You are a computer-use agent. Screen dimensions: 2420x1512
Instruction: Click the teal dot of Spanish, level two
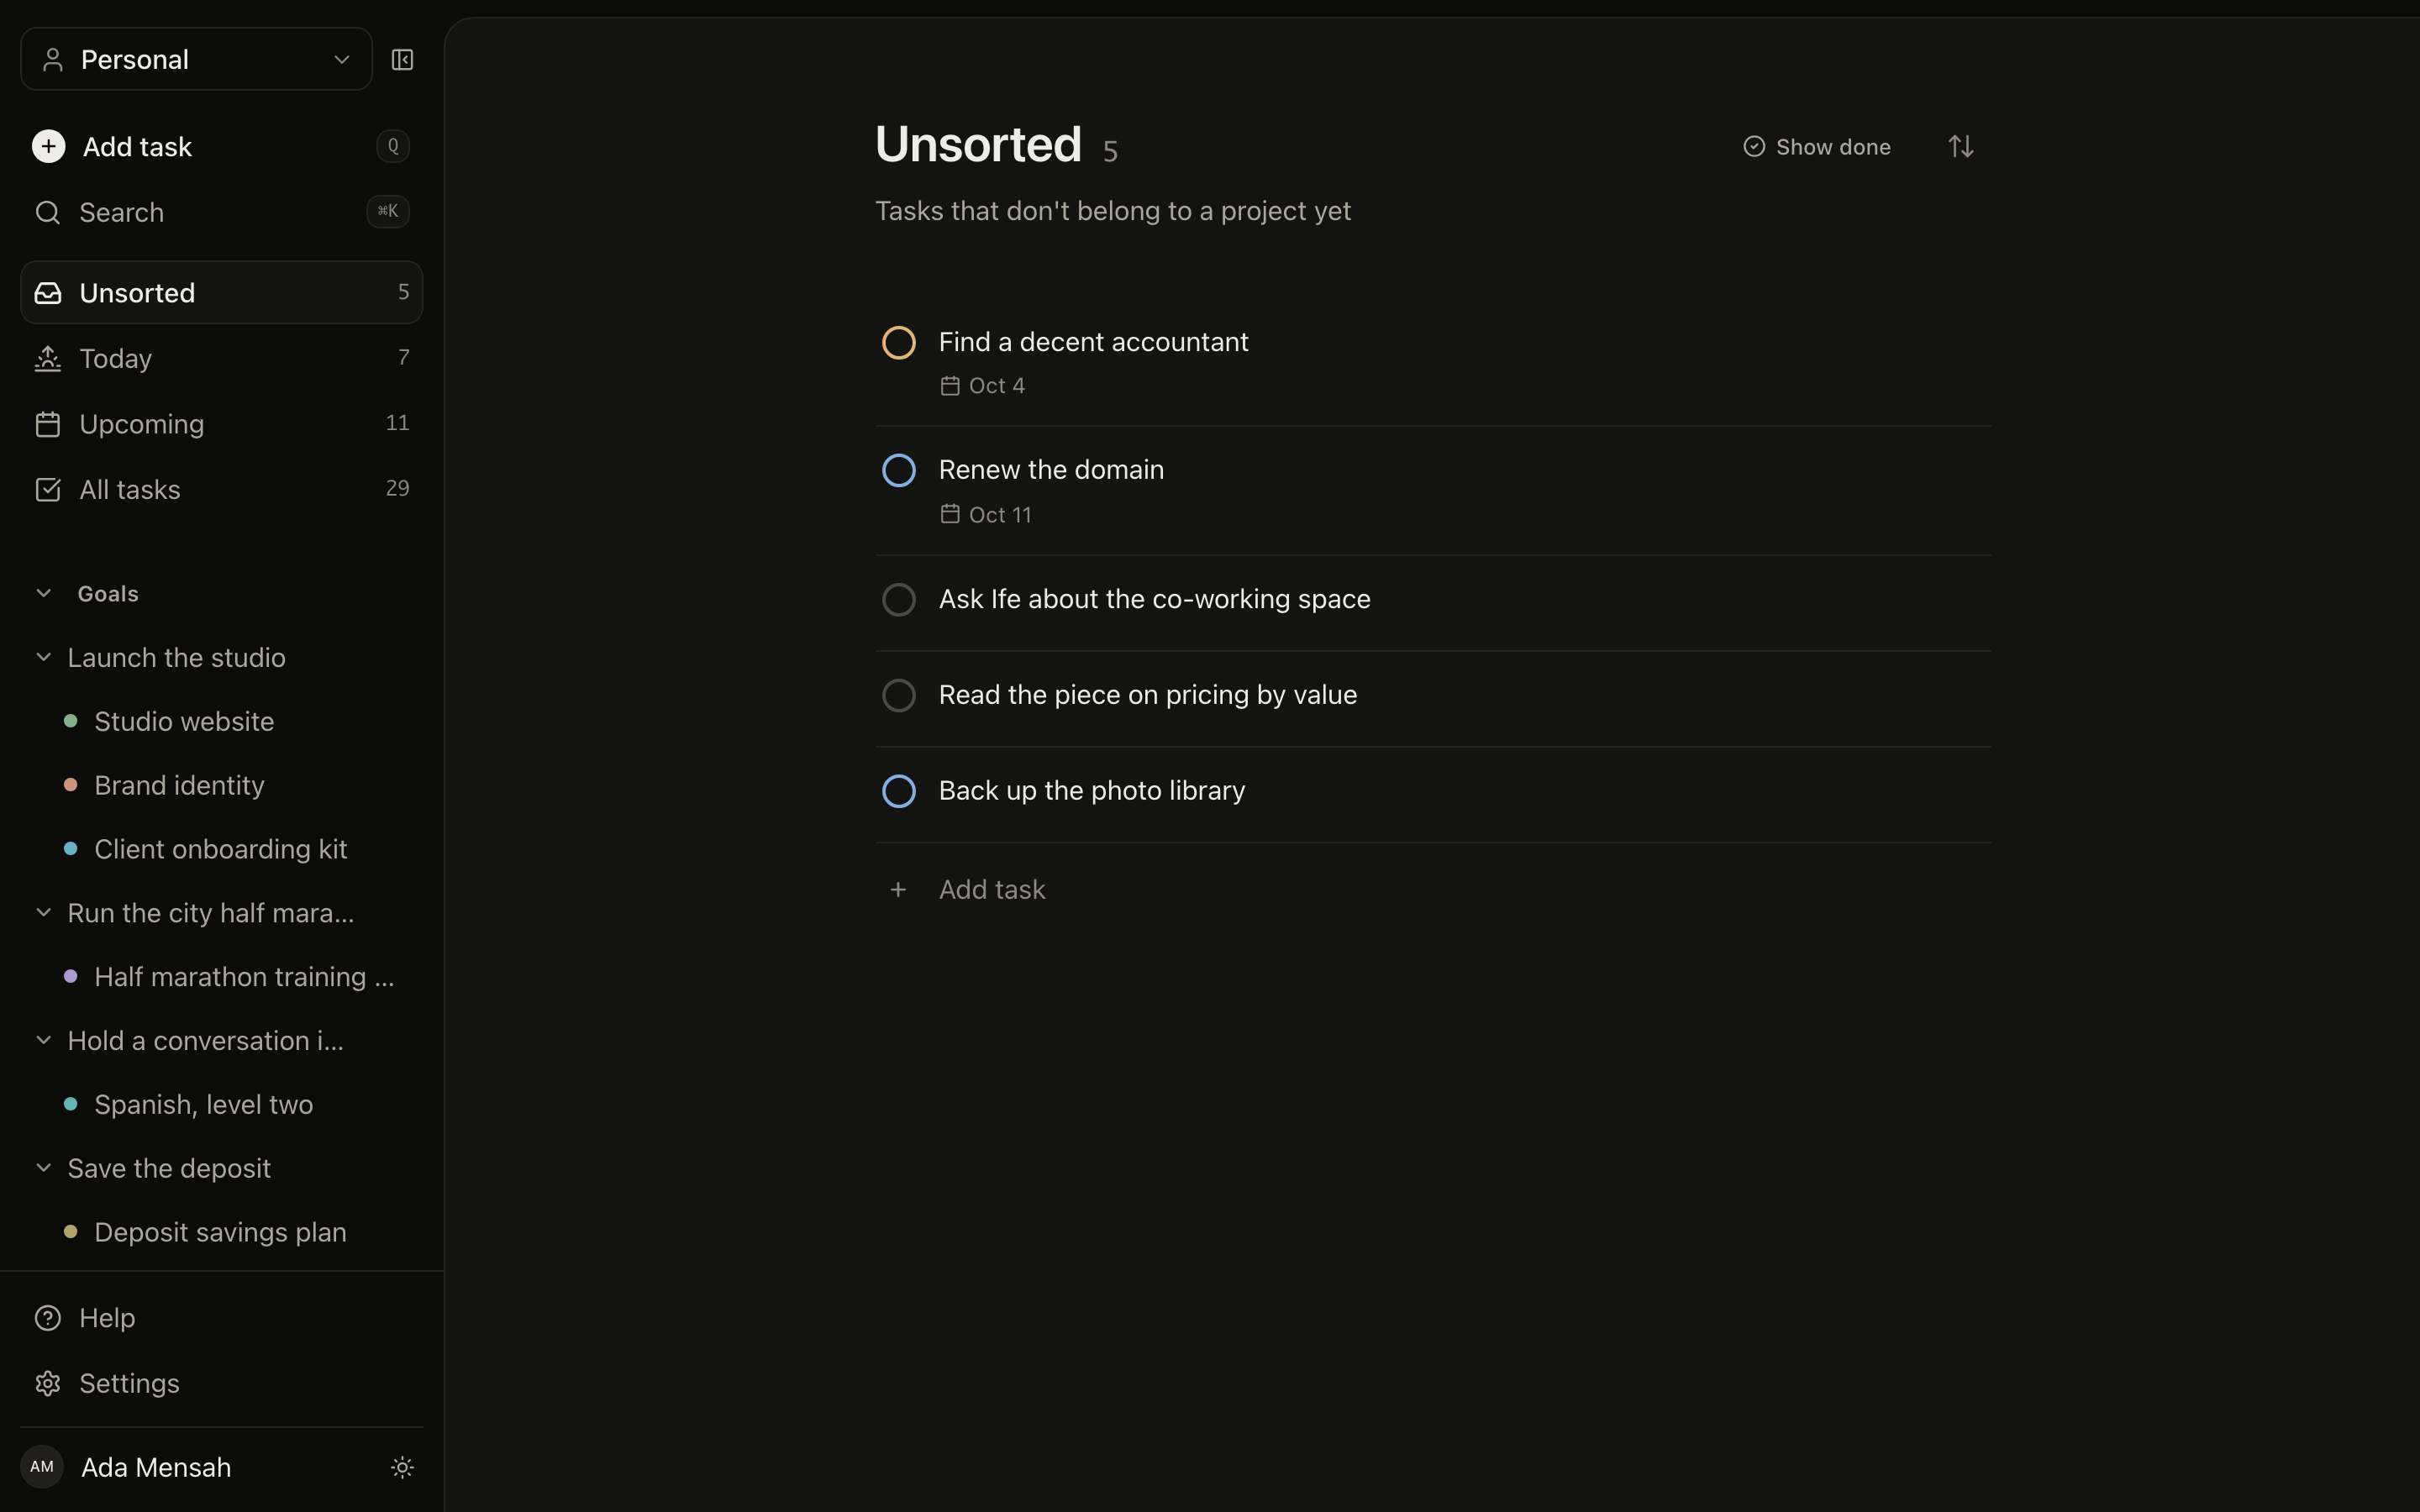click(x=70, y=1104)
